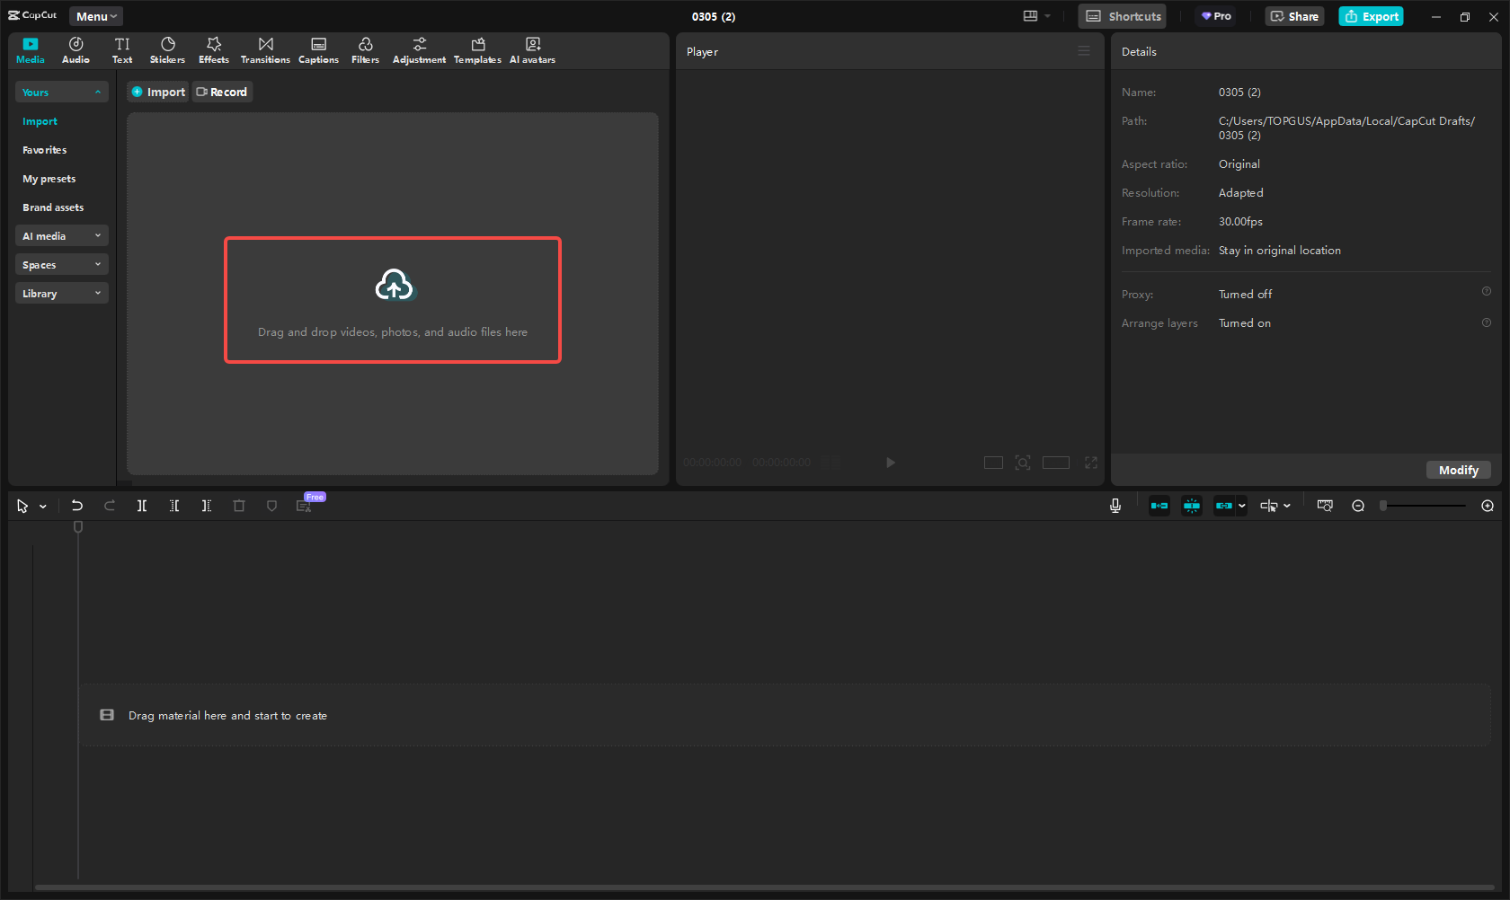Viewport: 1510px width, 900px height.
Task: Zoom out on the timeline
Action: tap(1358, 505)
